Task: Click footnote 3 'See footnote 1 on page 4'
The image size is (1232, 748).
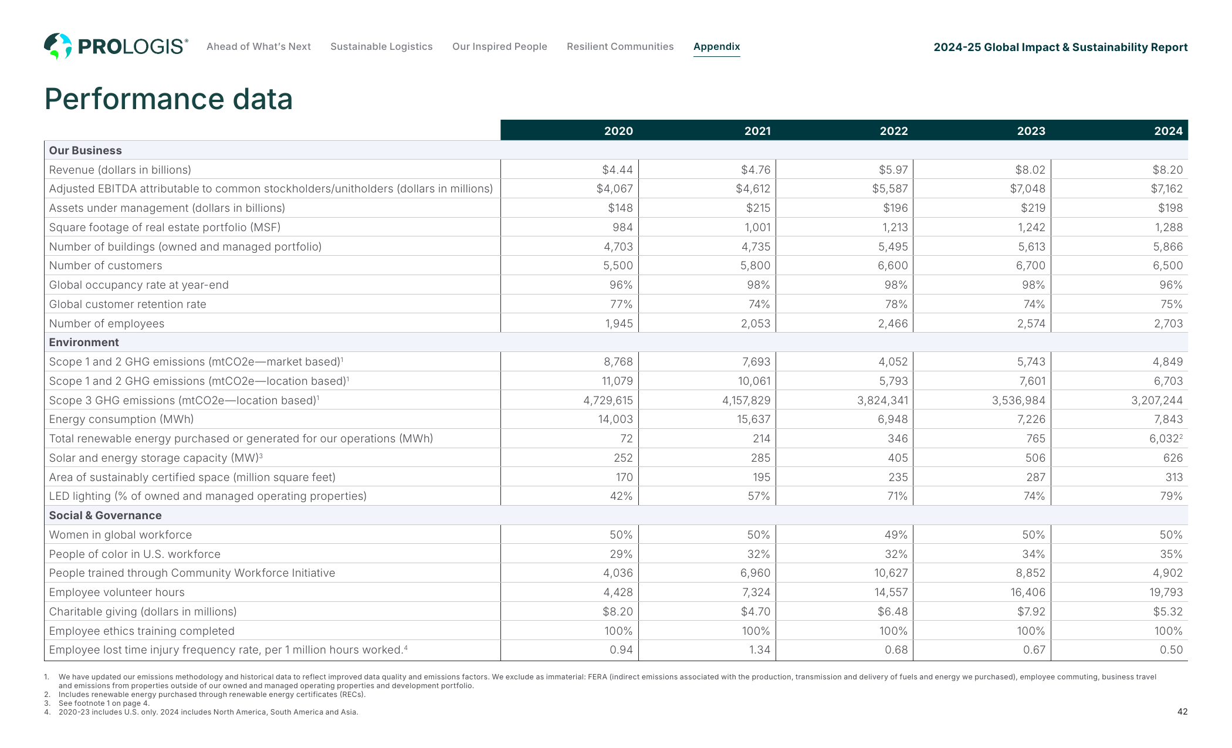Action: pos(104,703)
